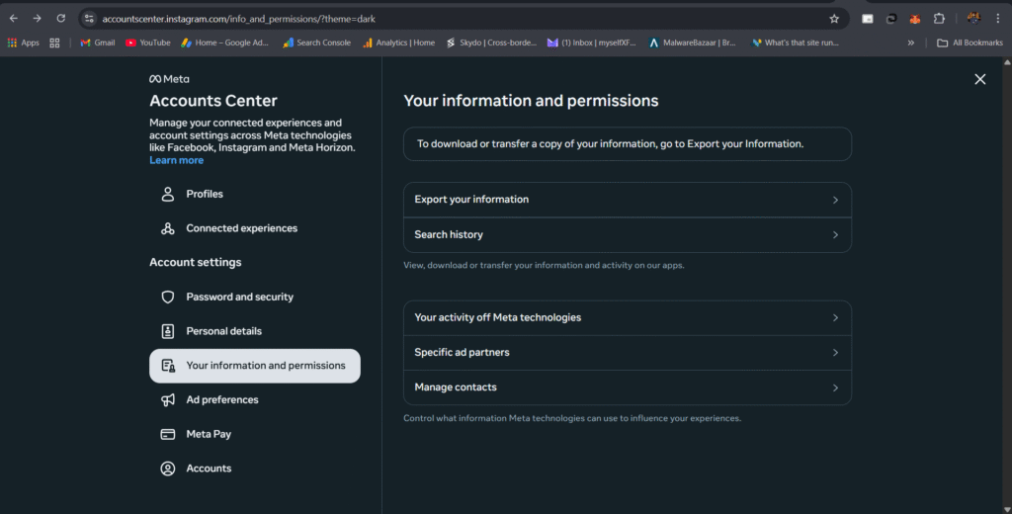Open the Inbox myselfXF bookmark

[591, 43]
